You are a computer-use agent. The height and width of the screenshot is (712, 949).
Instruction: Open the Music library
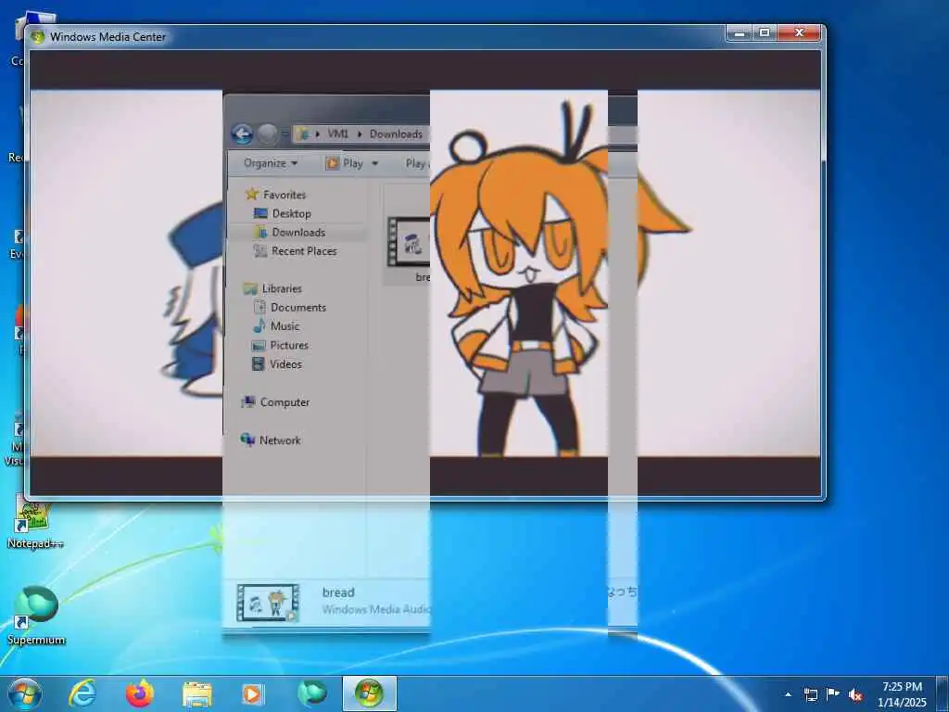(276, 325)
